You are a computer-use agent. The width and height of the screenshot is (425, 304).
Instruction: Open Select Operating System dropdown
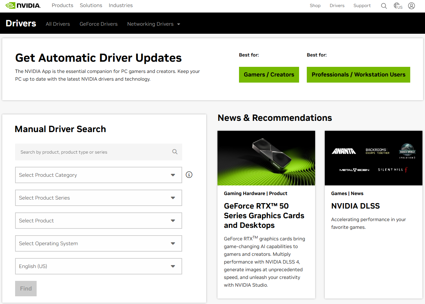pyautogui.click(x=99, y=244)
